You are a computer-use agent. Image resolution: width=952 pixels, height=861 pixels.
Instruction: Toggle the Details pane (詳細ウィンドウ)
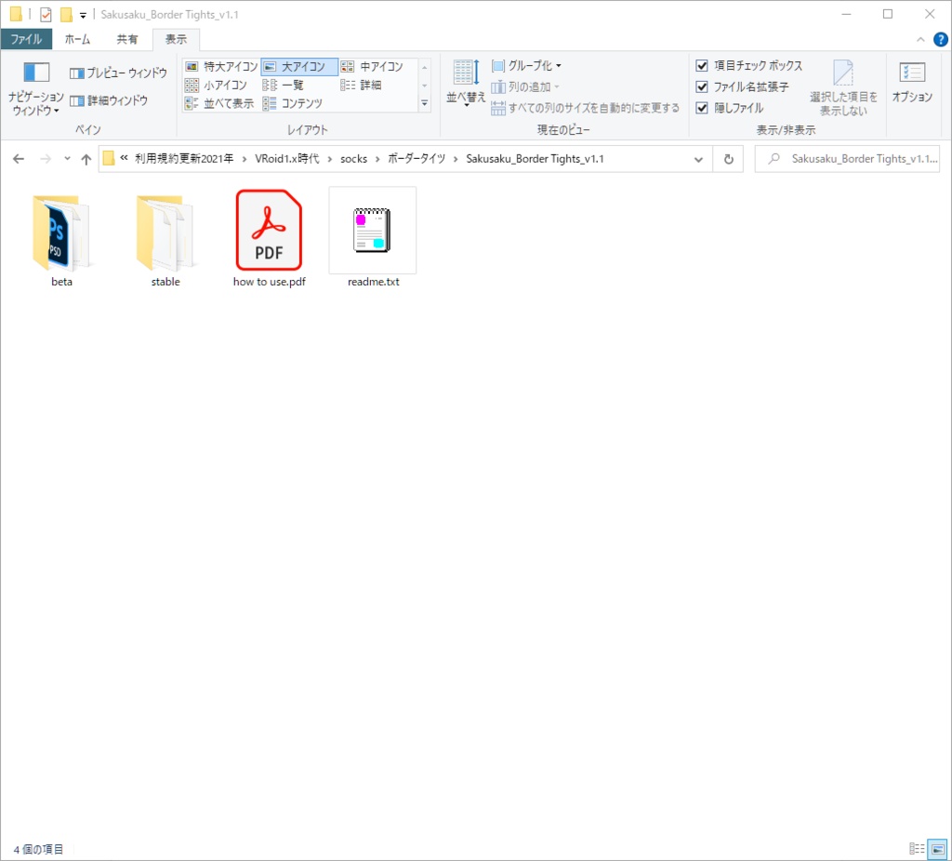click(x=109, y=100)
